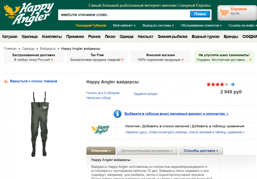
Task: Click the Happy Angler brand logo thumbnail
Action: click(101, 130)
